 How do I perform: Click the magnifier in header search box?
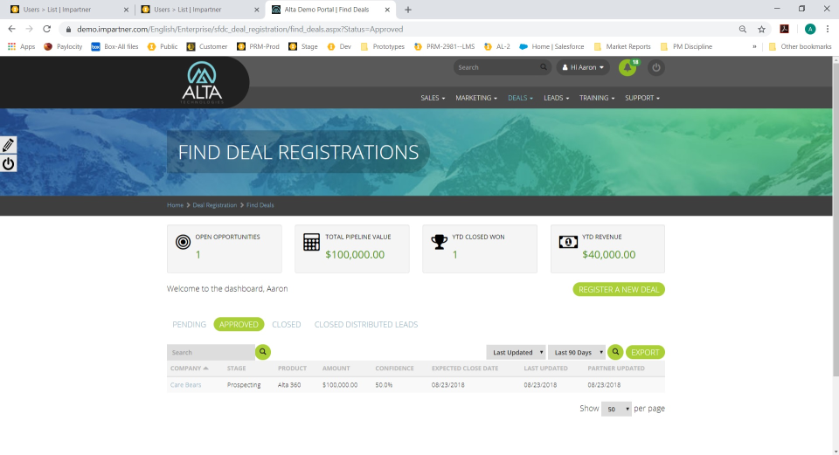point(543,67)
